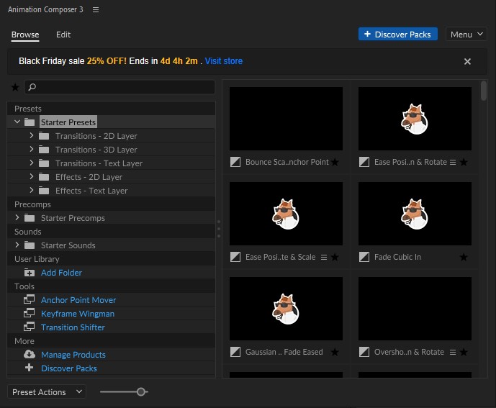496x408 pixels.
Task: Click the Anchor Point Mover window icon
Action: (x=30, y=299)
